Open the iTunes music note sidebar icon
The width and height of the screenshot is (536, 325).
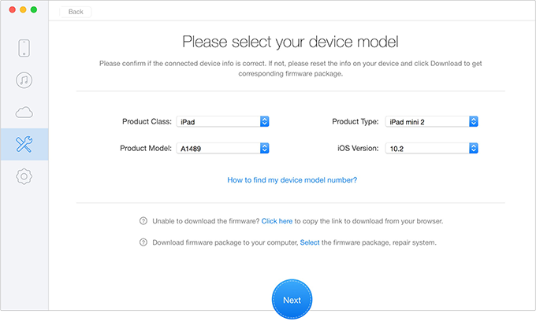tap(24, 80)
